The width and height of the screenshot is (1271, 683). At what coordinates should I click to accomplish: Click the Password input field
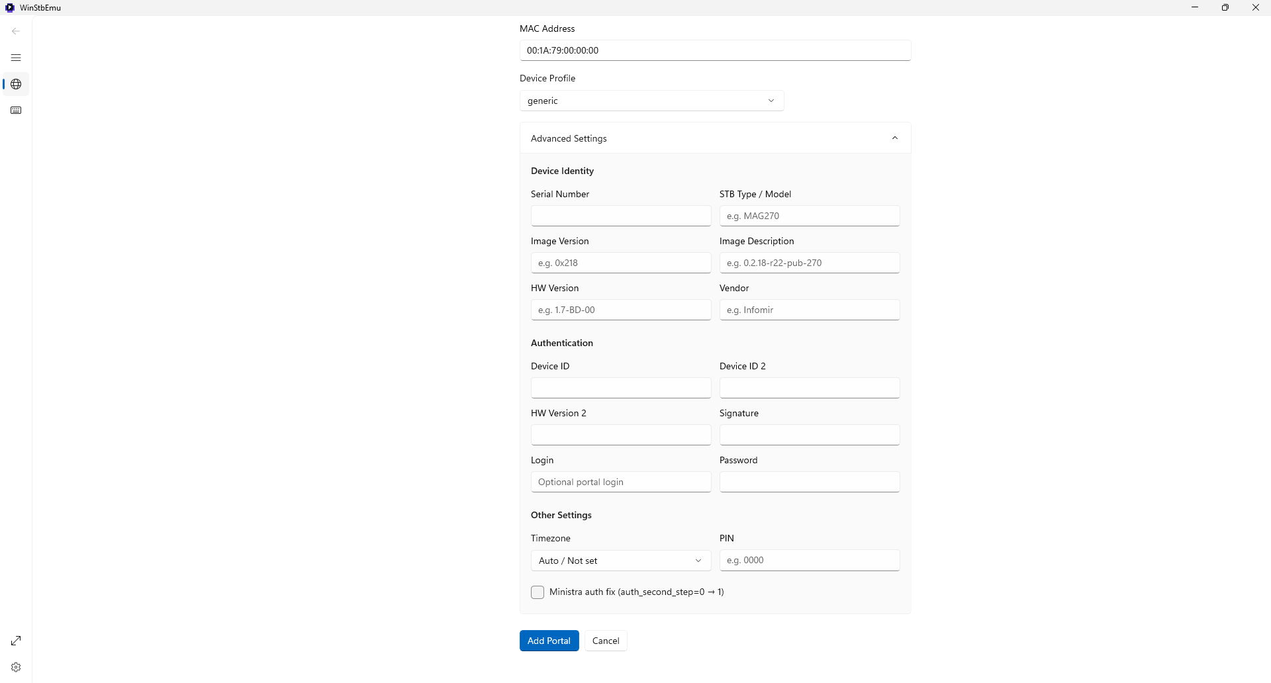(810, 482)
